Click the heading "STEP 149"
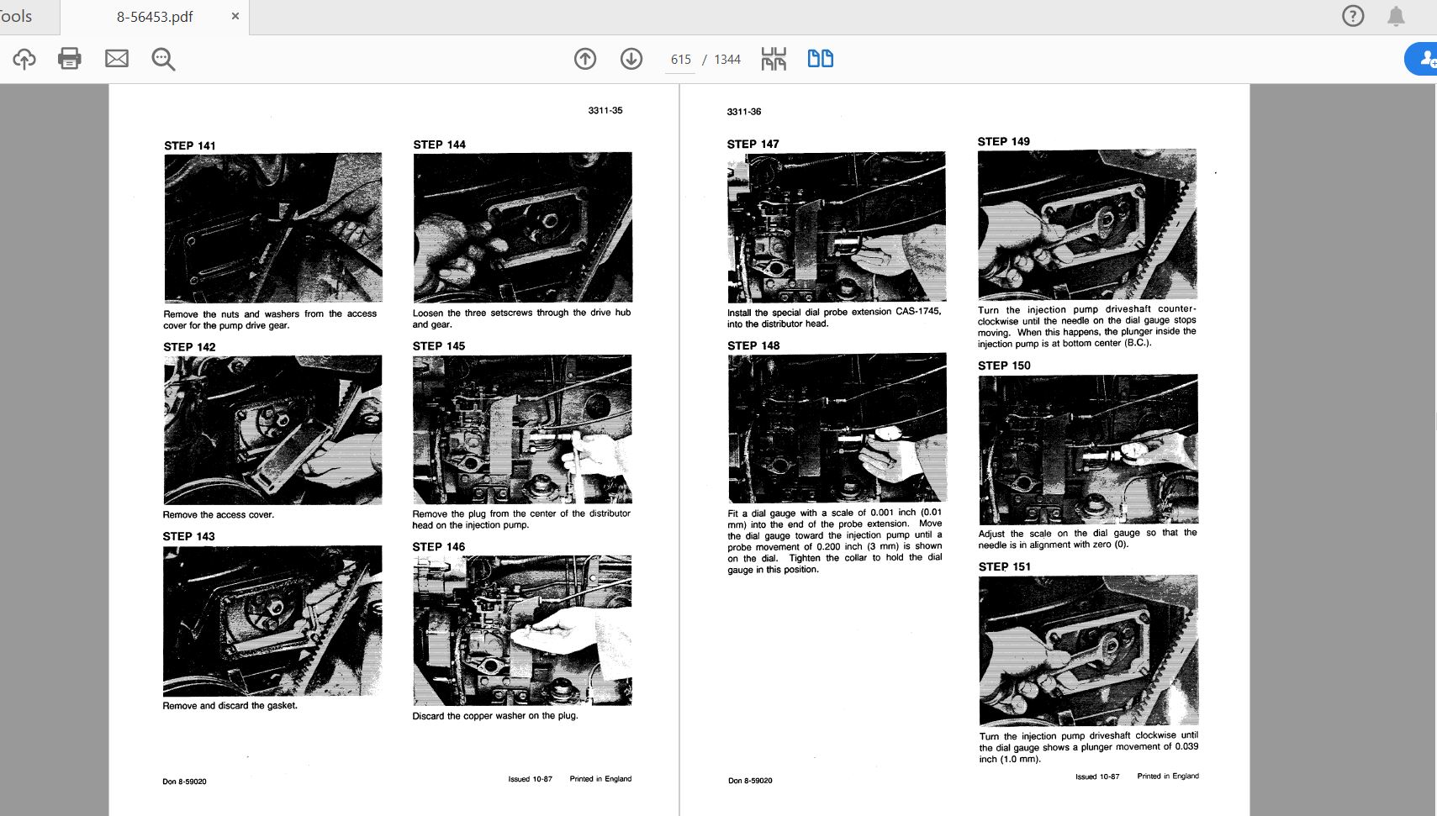Viewport: 1437px width, 816px height. [x=1004, y=141]
